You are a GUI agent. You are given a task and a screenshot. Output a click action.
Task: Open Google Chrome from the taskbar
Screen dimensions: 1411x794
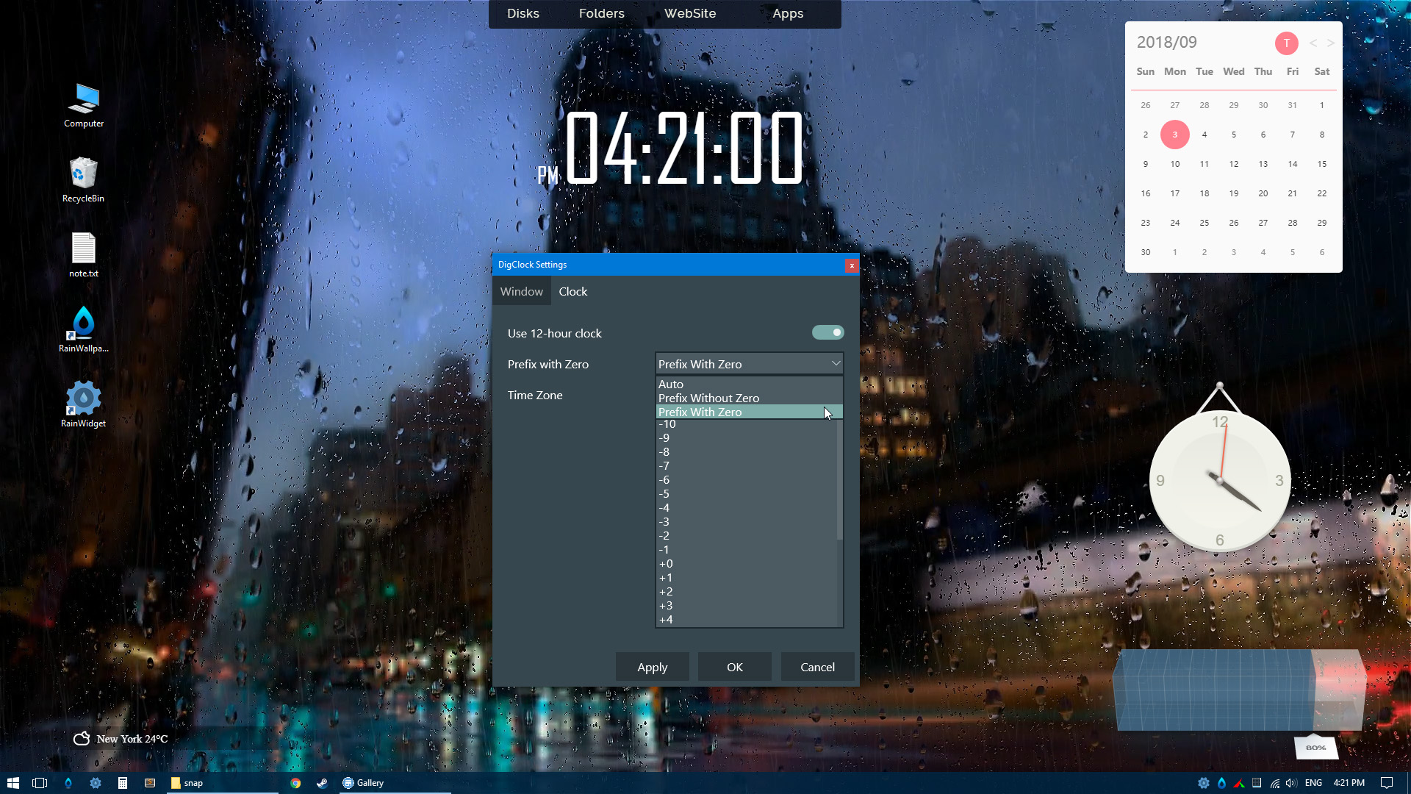pos(295,782)
